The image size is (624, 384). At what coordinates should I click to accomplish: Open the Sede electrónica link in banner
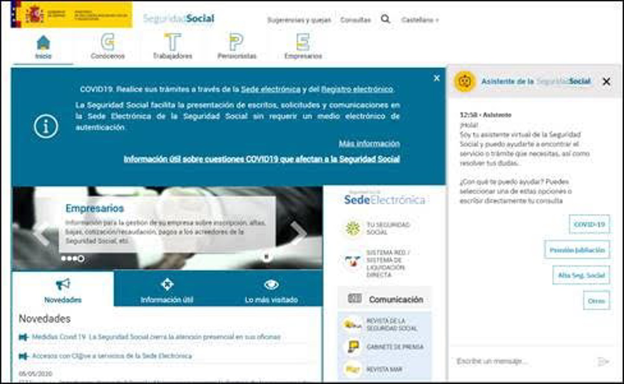click(x=270, y=89)
